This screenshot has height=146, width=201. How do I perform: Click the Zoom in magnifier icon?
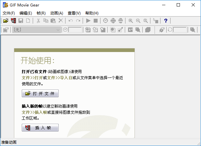(131, 21)
